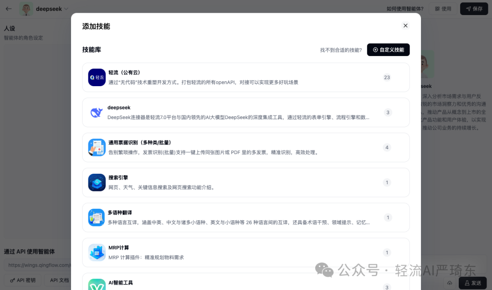Click the count badge 3 on deepseek row

(388, 112)
